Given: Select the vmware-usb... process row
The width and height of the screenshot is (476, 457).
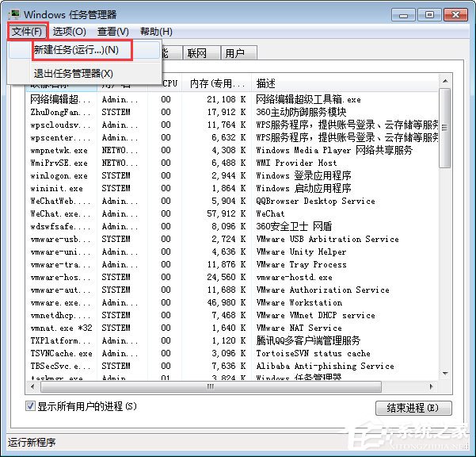Looking at the screenshot, I should click(x=232, y=239).
